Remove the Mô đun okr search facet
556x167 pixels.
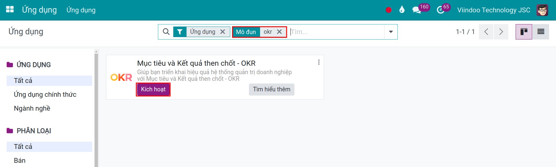(x=279, y=32)
